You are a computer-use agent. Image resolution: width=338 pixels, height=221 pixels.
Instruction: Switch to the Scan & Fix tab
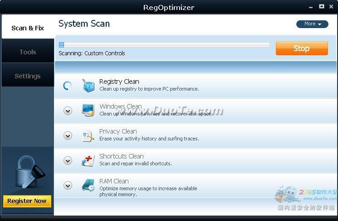pos(28,27)
